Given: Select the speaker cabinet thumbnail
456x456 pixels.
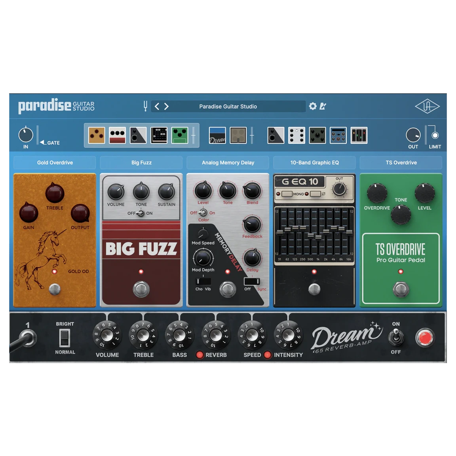Looking at the screenshot, I should [238, 135].
